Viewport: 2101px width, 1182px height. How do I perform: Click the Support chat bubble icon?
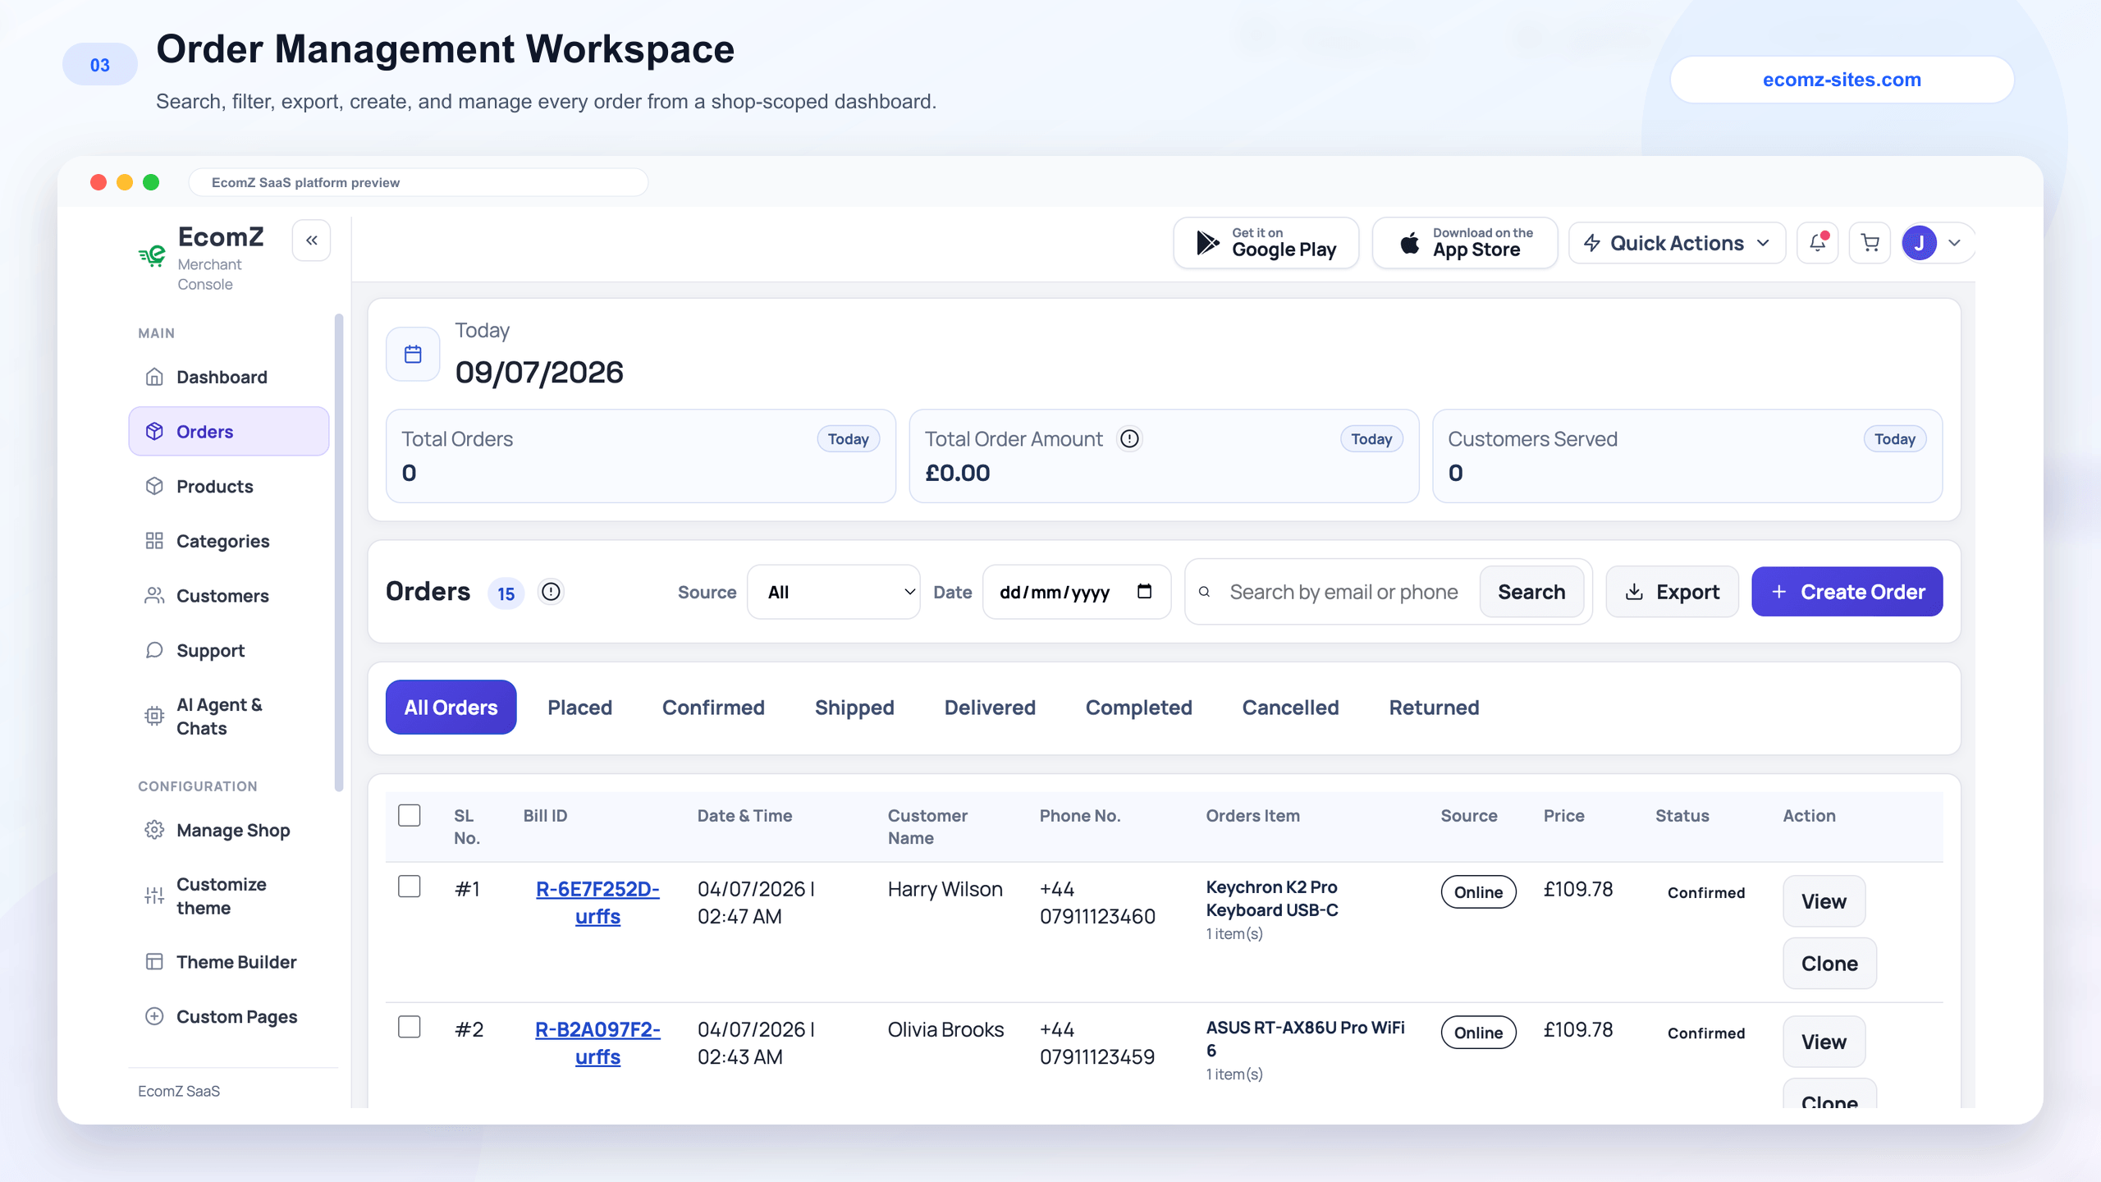(154, 650)
